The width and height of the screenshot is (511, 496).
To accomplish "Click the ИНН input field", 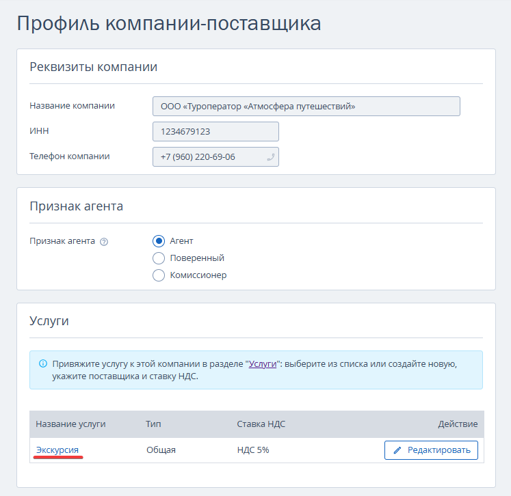I will [215, 131].
